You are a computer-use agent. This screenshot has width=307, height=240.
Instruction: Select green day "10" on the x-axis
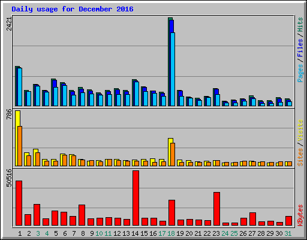[99, 233]
